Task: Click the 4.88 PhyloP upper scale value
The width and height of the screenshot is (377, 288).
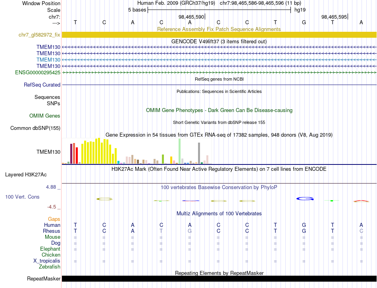Action: tap(51, 187)
